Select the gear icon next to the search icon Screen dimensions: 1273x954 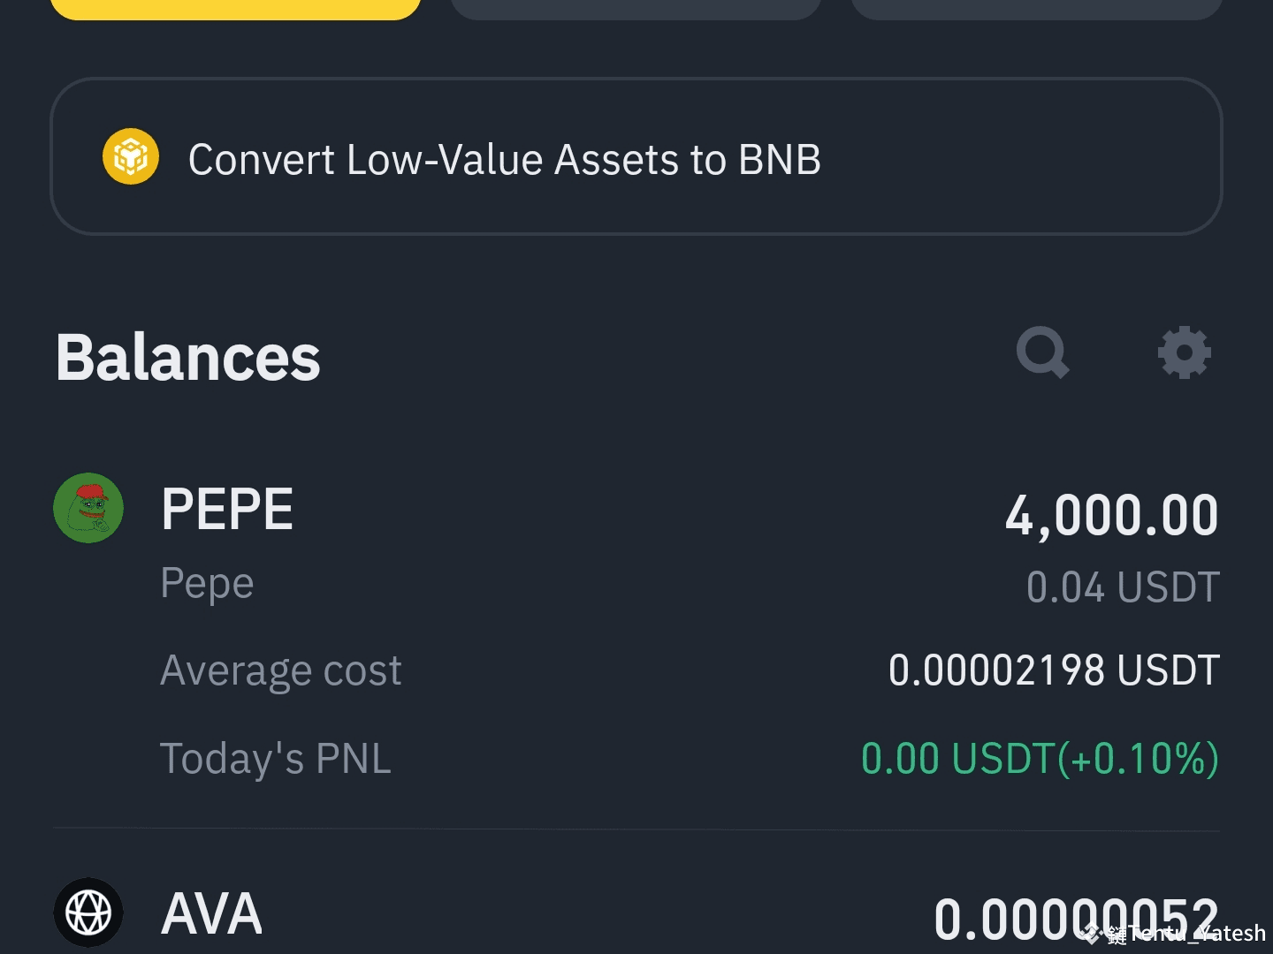click(1185, 353)
